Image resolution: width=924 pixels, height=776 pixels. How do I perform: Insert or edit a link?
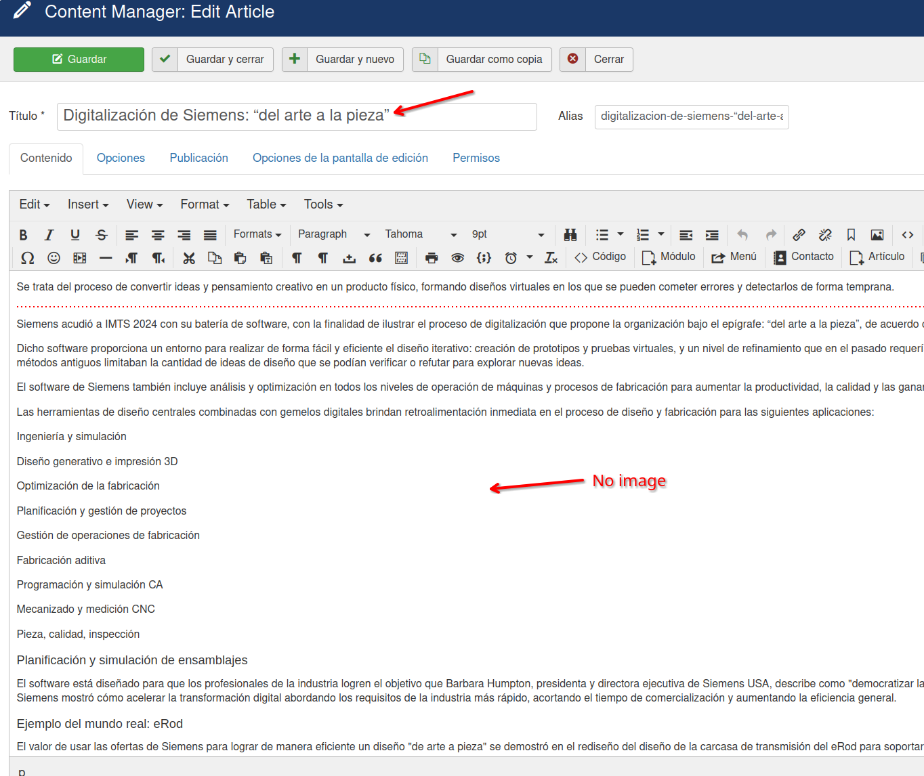(x=799, y=235)
